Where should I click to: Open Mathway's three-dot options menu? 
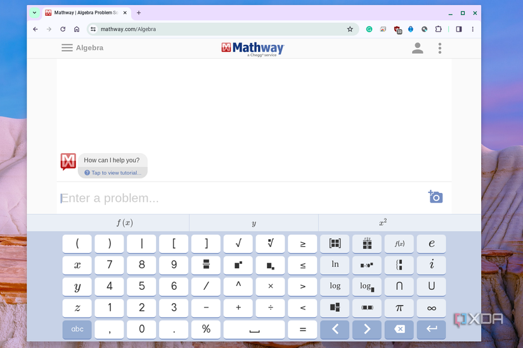coord(439,48)
